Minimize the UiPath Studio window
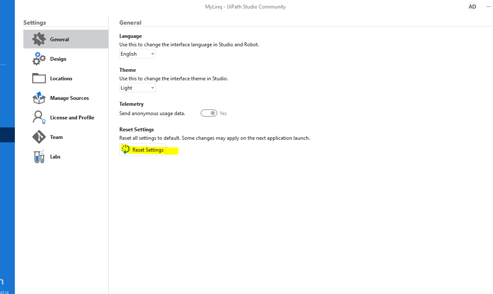This screenshot has height=294, width=493. tap(489, 7)
